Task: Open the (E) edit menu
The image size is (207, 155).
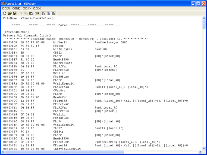Action: click(16, 9)
